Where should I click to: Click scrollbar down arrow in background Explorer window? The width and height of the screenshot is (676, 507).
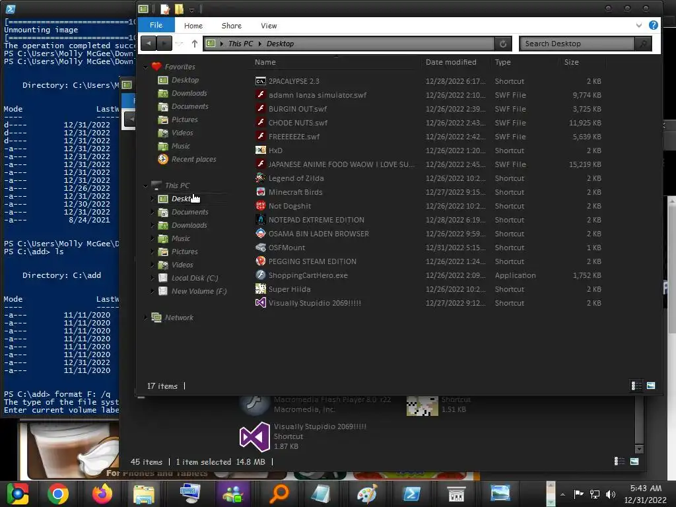(x=639, y=449)
